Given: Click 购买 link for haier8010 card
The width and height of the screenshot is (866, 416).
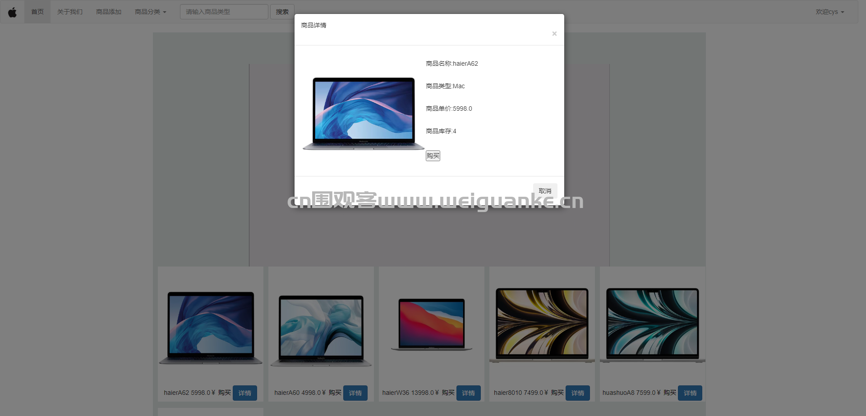Looking at the screenshot, I should [557, 393].
